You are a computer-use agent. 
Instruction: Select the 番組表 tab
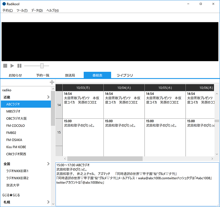point(97,75)
